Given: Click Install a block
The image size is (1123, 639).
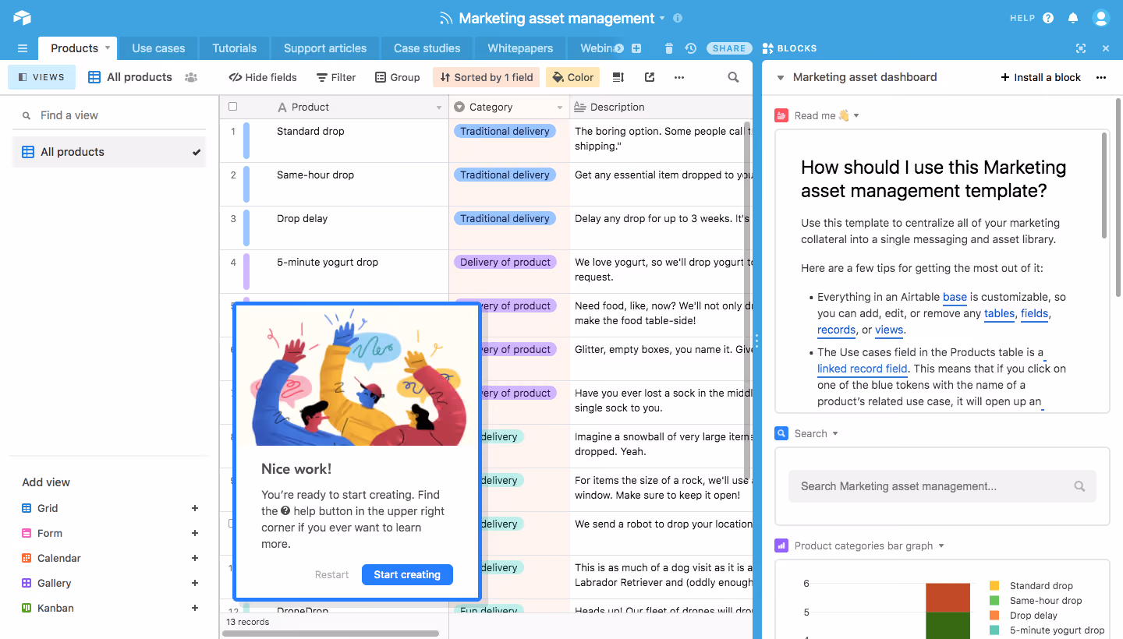Looking at the screenshot, I should point(1041,77).
